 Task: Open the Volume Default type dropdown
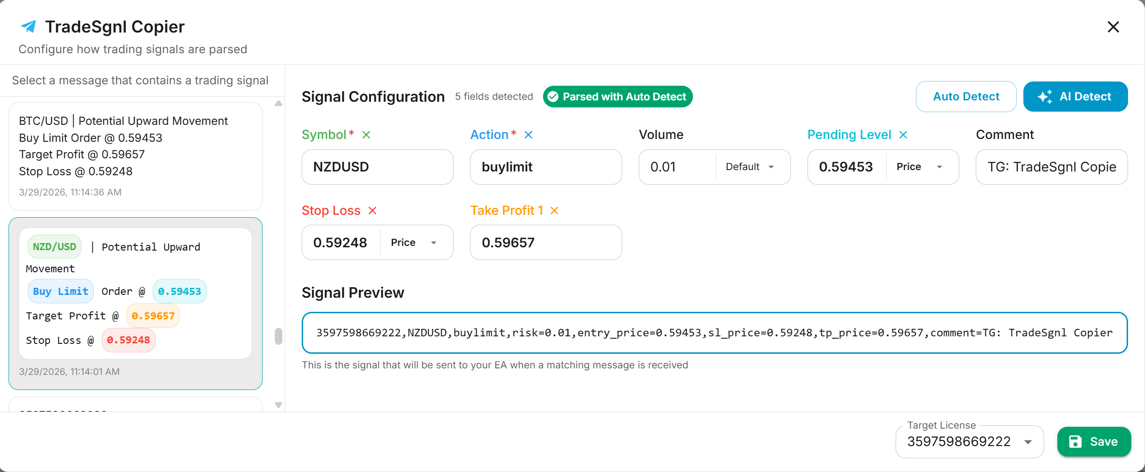coord(750,167)
